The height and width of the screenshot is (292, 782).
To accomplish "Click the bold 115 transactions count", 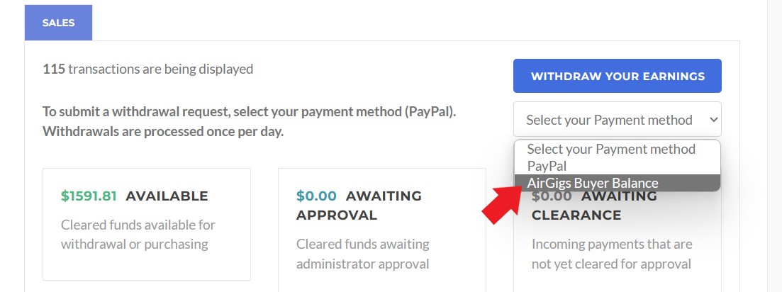I will 54,69.
